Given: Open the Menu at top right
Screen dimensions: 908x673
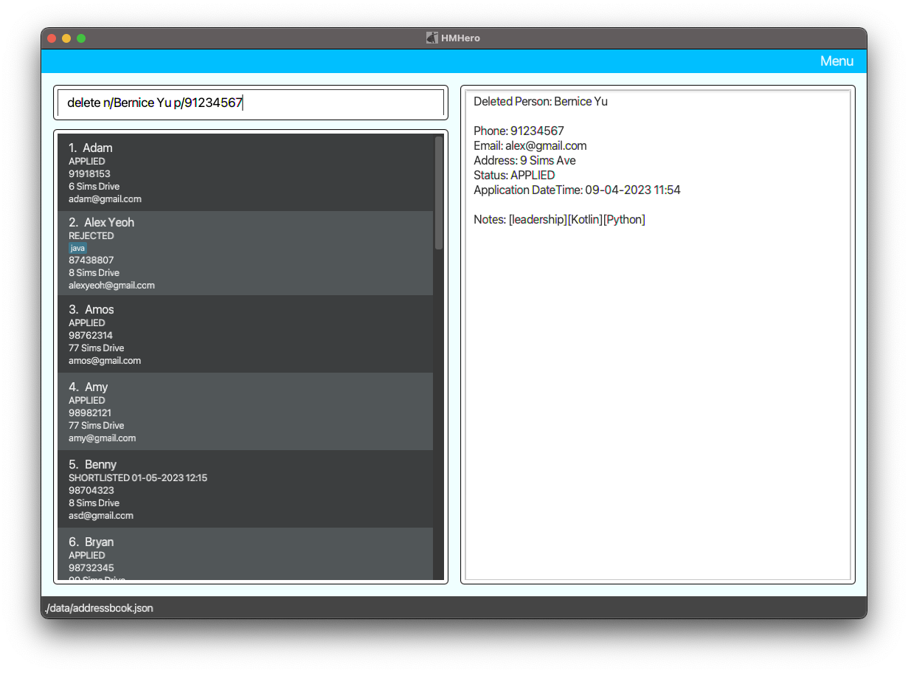Looking at the screenshot, I should 836,61.
